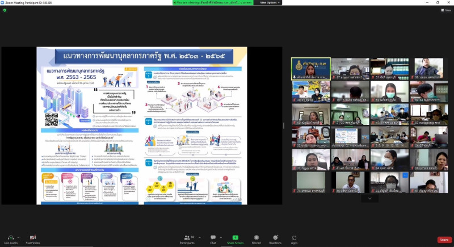Click muted mic icon on participant 30-31 tile
This screenshot has width=454, height=247.
[295, 100]
